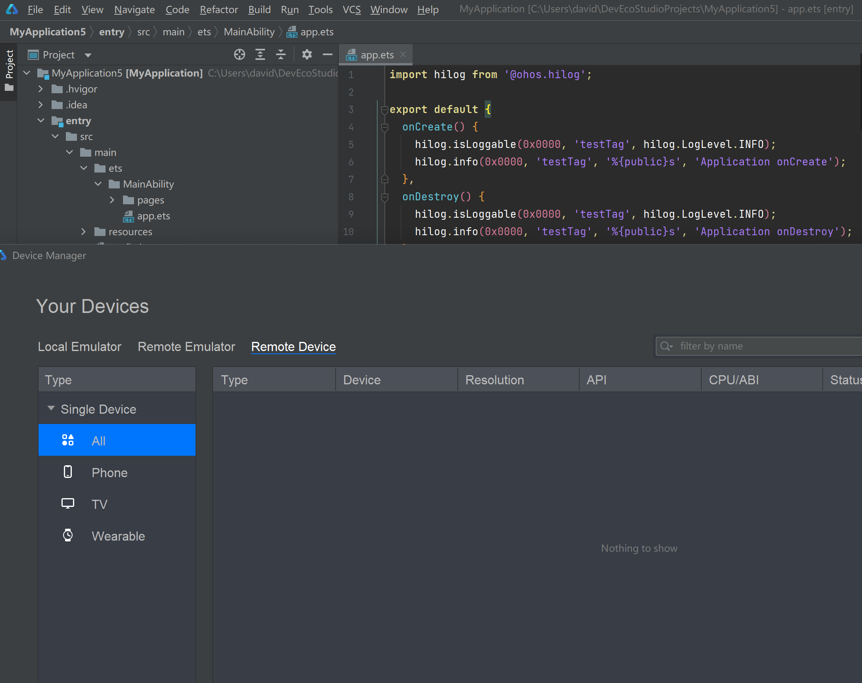The width and height of the screenshot is (862, 683).
Task: Open the Navigate menu
Action: 134,9
